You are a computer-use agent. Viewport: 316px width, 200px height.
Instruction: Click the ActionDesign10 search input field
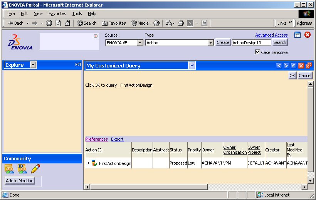pyautogui.click(x=251, y=43)
